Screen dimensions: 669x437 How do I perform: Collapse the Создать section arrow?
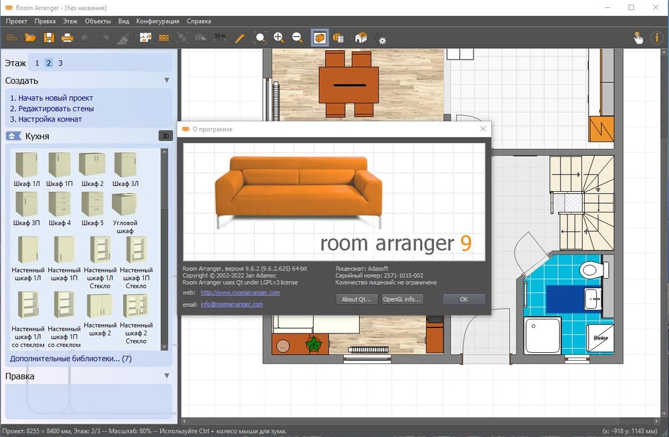coord(167,81)
